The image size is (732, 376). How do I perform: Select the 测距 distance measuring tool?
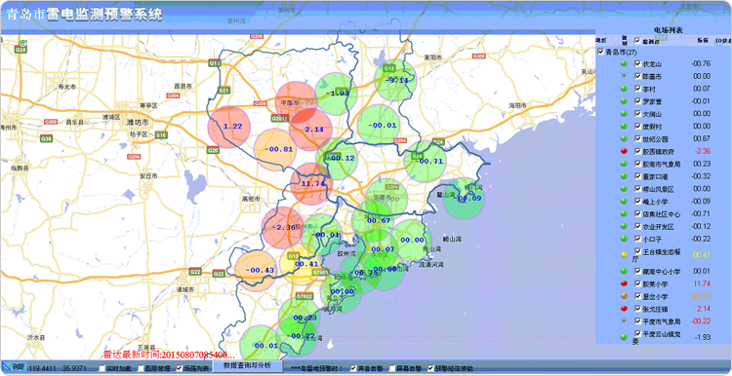(14, 367)
